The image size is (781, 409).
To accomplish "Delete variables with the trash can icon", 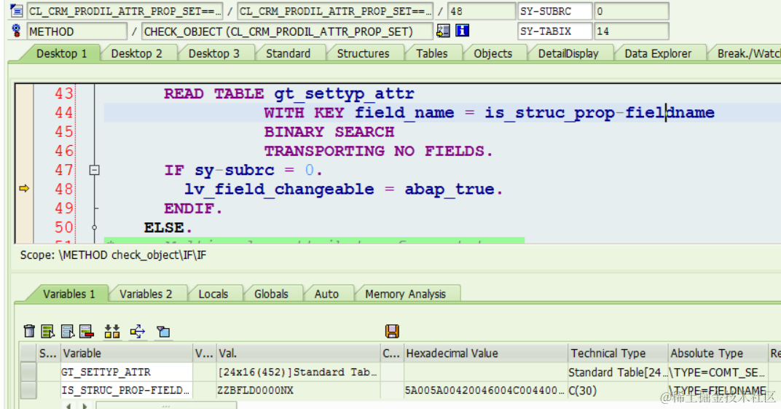I will point(29,331).
